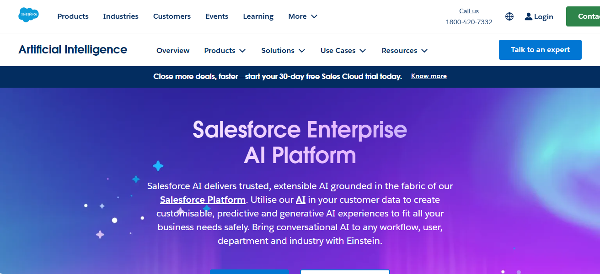Switch to the Overview tab
600x274 pixels.
click(x=173, y=50)
